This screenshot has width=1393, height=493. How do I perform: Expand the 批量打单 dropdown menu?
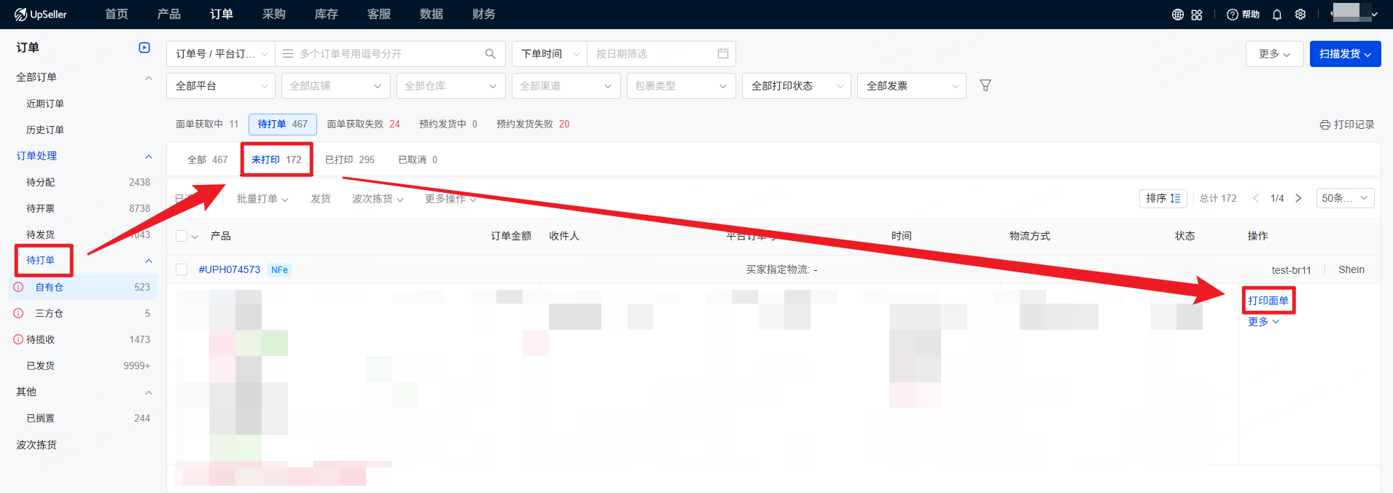pos(262,199)
